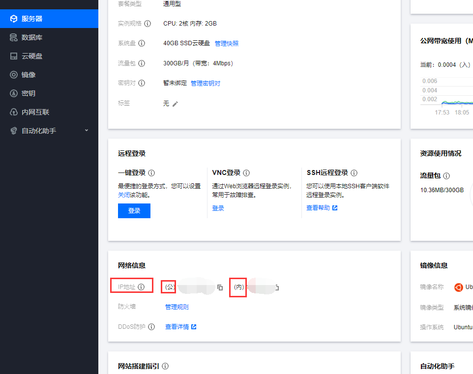
Task: Open the 密钥 sidebar item
Action: pos(49,93)
